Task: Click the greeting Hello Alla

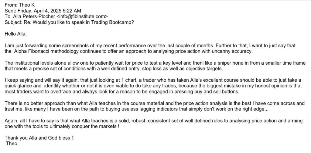Action: point(15,34)
